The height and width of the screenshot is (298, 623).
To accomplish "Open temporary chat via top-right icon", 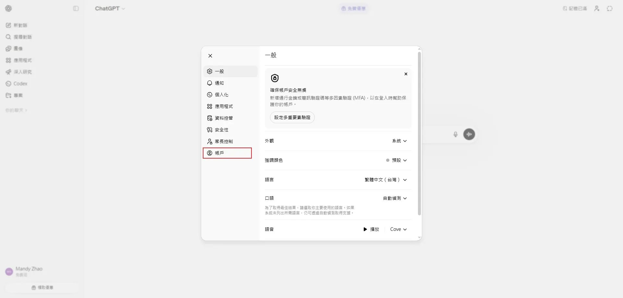I will pyautogui.click(x=610, y=8).
